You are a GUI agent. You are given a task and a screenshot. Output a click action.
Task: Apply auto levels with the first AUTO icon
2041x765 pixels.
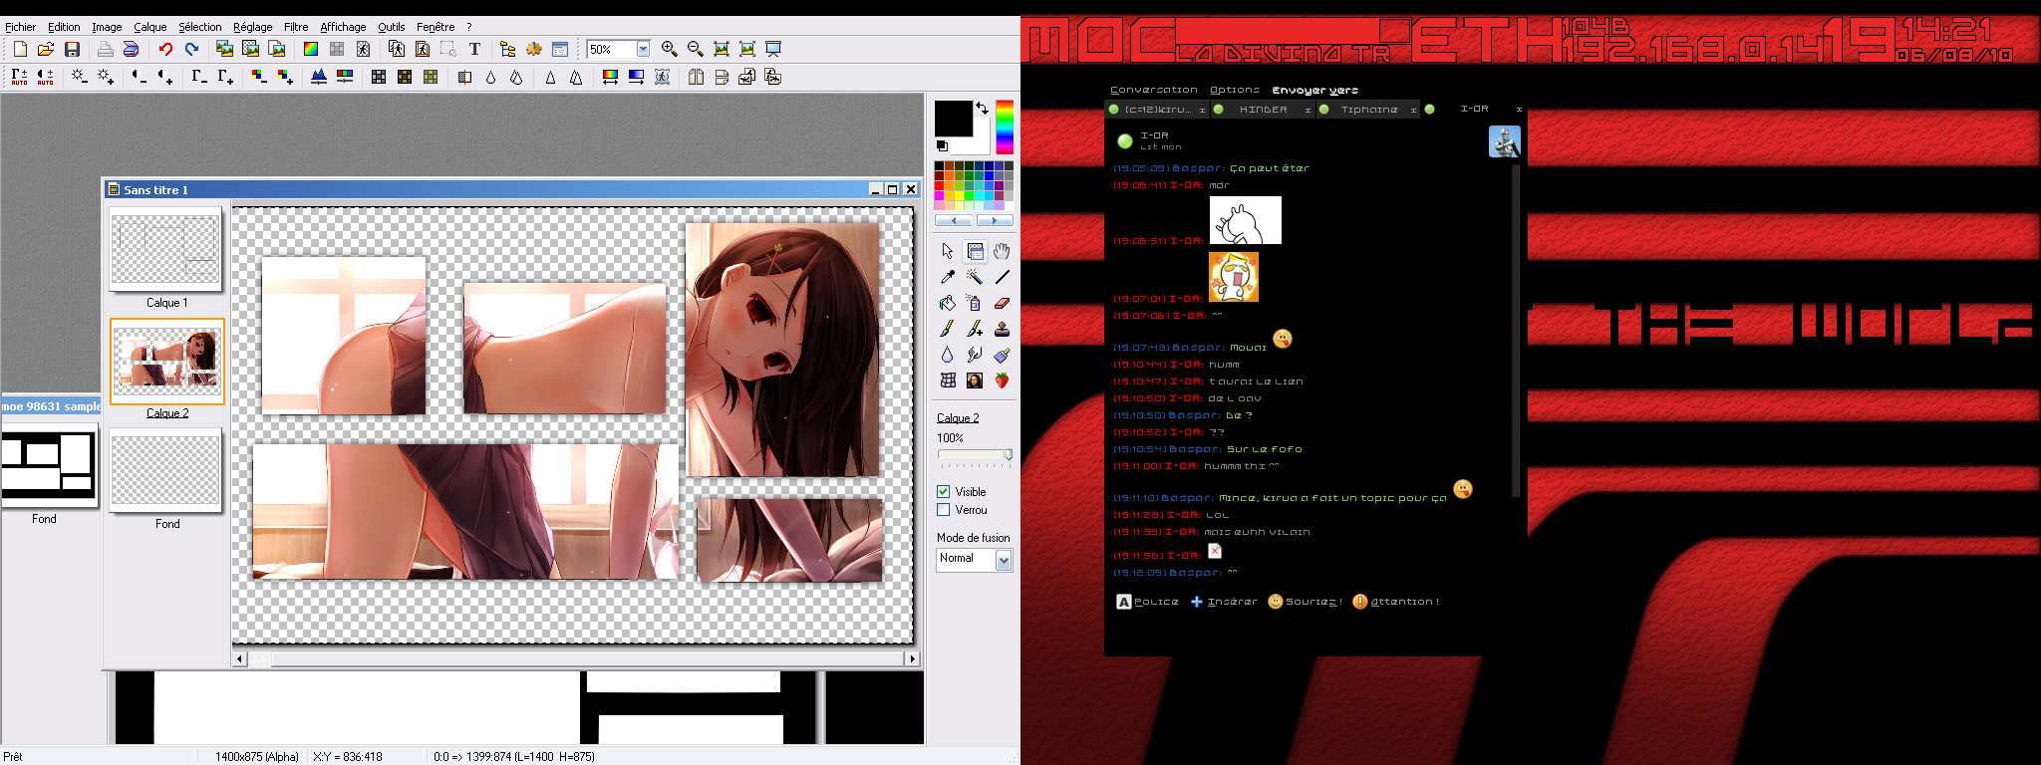tap(20, 77)
